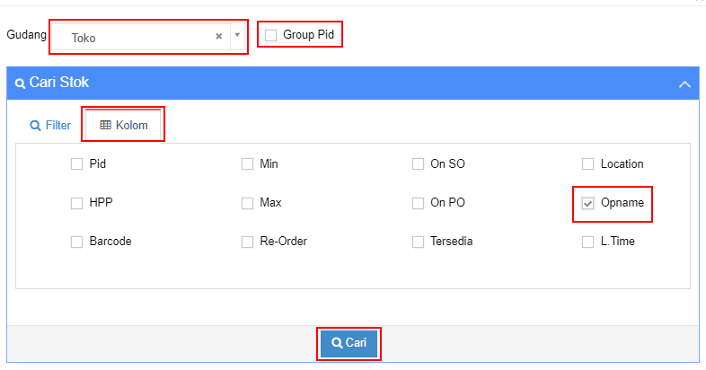Image resolution: width=706 pixels, height=370 pixels.
Task: Clear the Toko selection with the x icon
Action: click(x=219, y=37)
